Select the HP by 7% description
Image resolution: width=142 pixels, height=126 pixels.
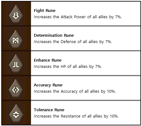click(68, 67)
